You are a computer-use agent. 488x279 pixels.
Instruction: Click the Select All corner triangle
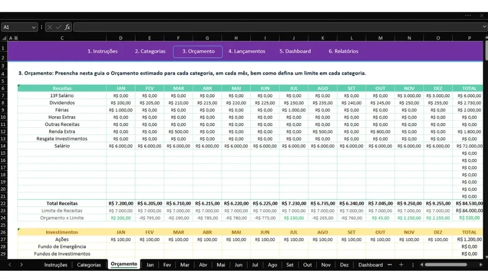click(4, 38)
